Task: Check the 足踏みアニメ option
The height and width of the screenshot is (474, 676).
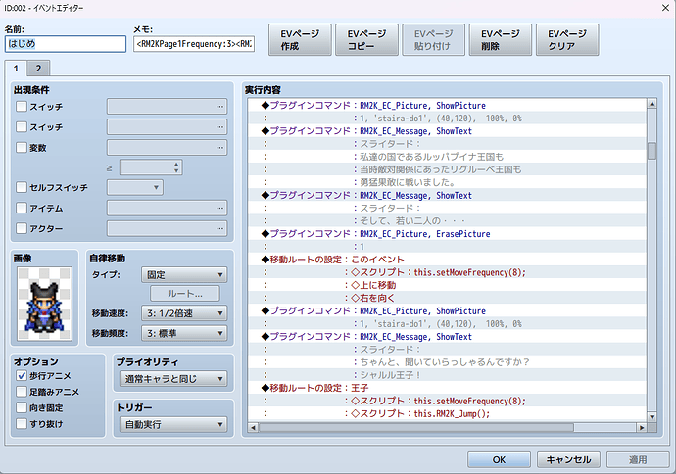Action: coord(22,392)
